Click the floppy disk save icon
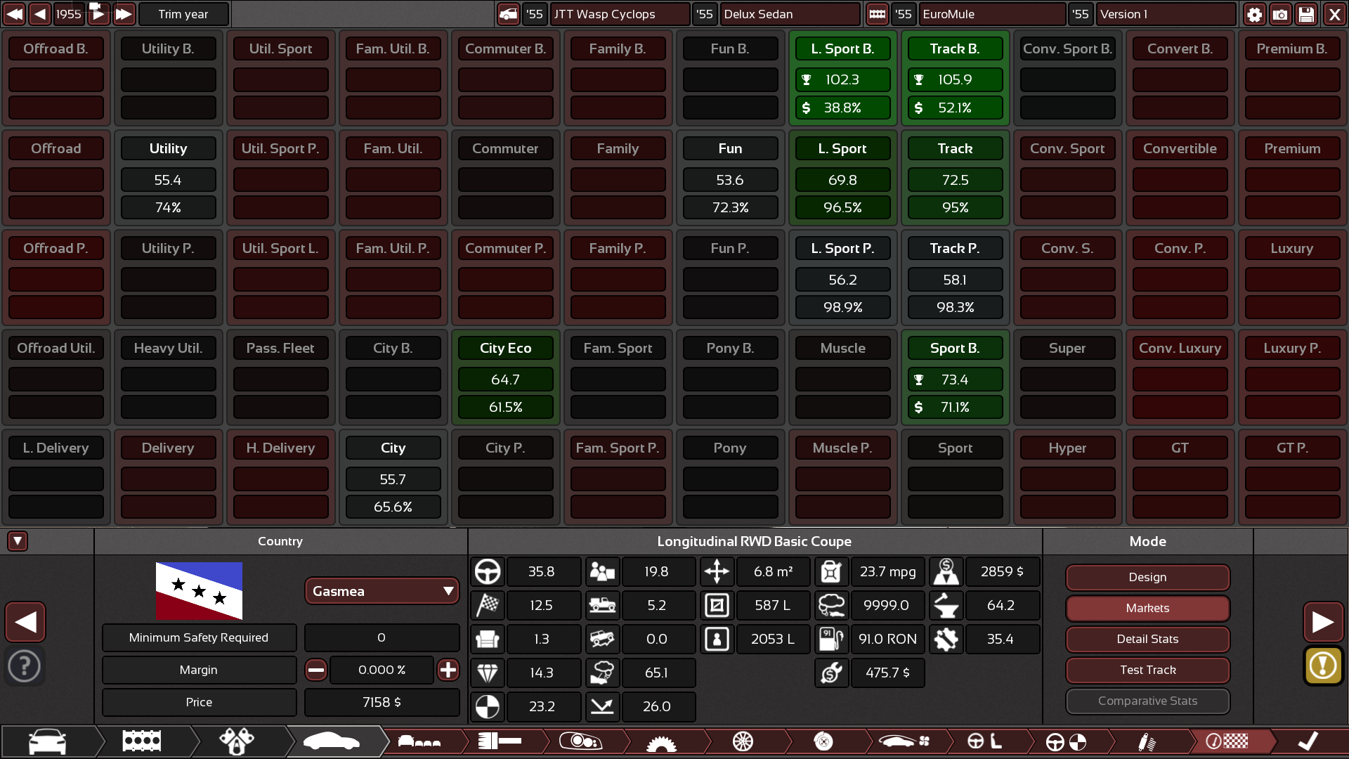This screenshot has width=1349, height=759. click(x=1306, y=14)
